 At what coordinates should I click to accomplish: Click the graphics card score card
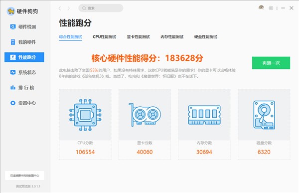(145, 124)
